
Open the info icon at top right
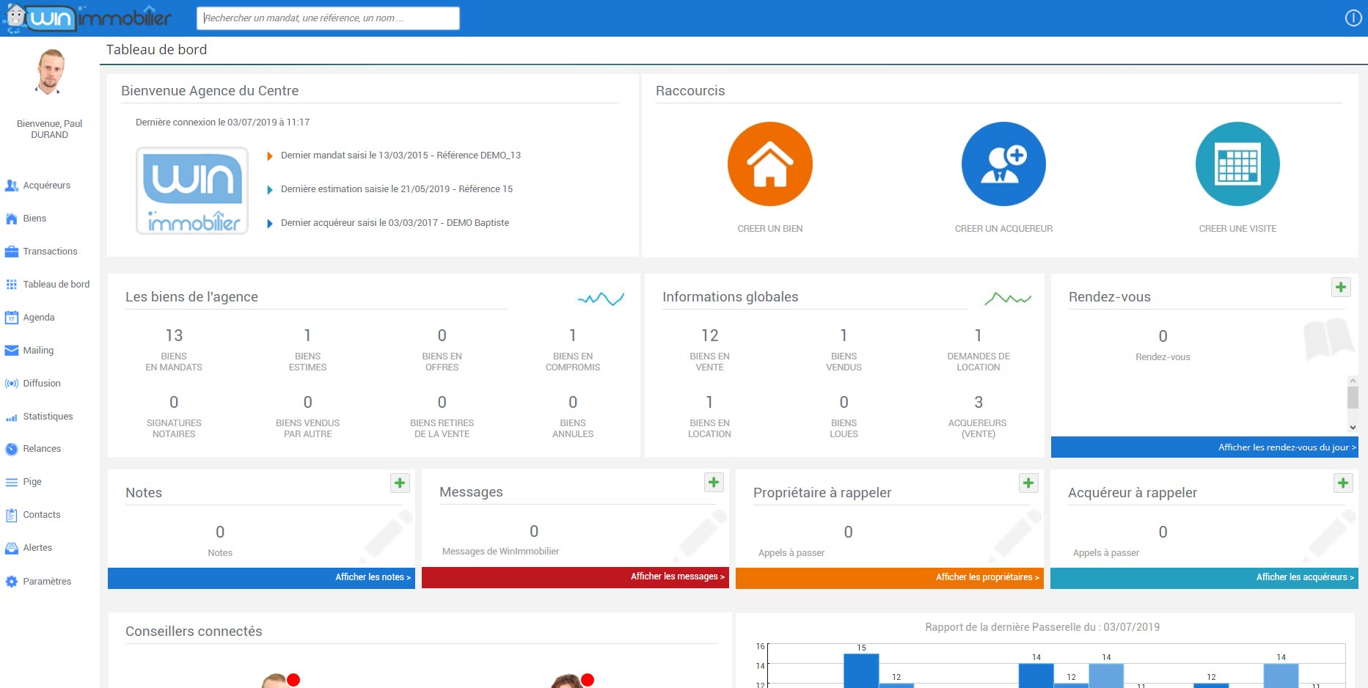pyautogui.click(x=1353, y=18)
